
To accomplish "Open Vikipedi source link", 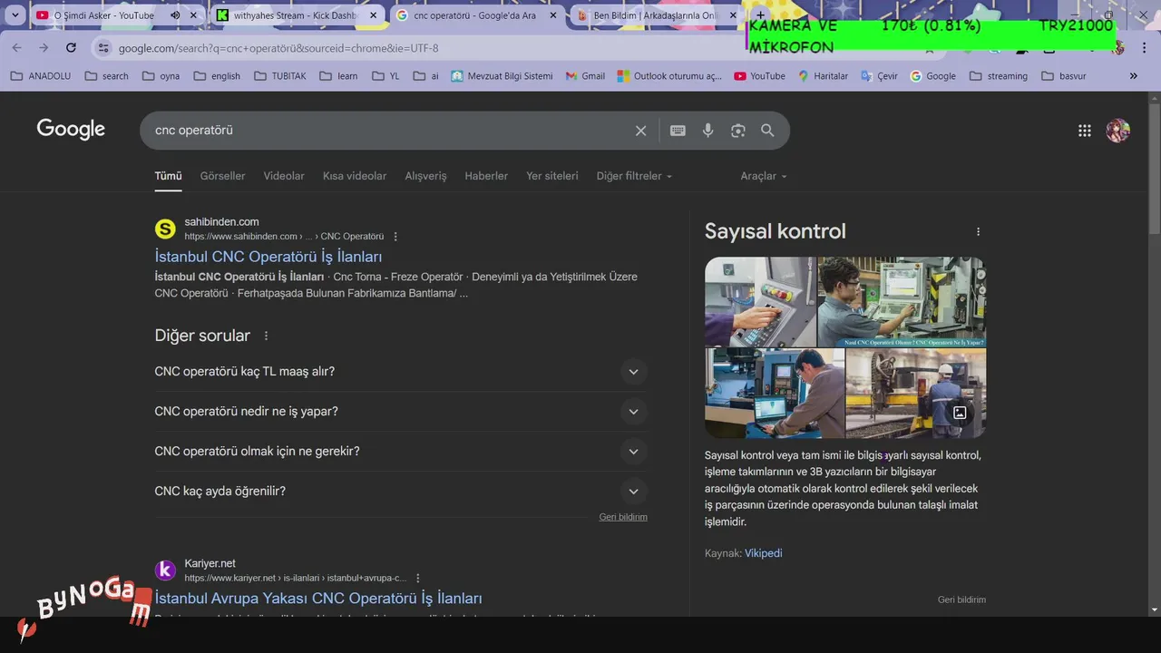I will click(x=763, y=553).
